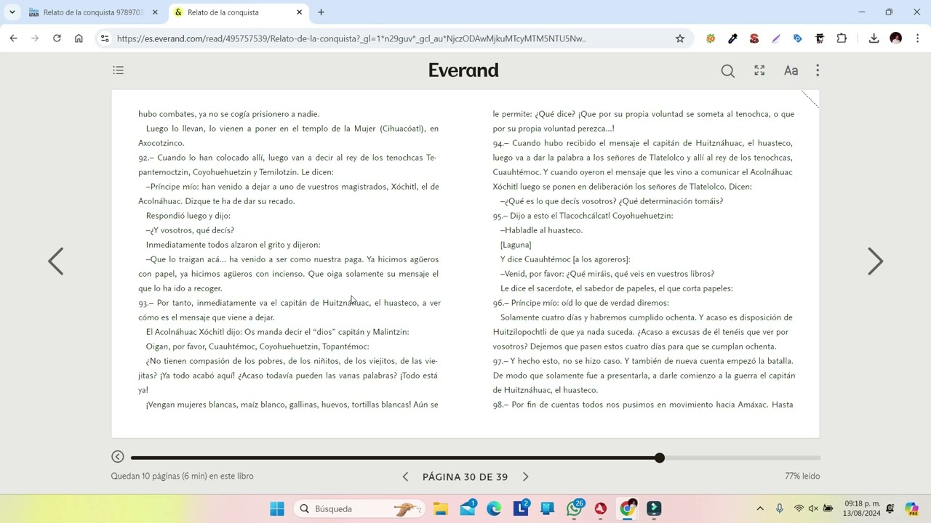Expand the tab search dropdown
The height and width of the screenshot is (523, 931).
pyautogui.click(x=12, y=12)
